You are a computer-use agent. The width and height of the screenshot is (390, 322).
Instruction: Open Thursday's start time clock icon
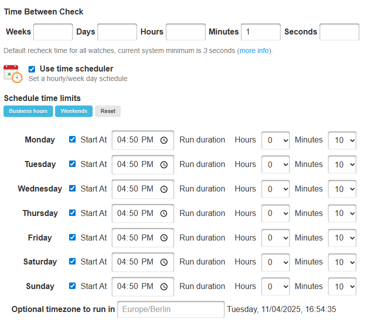[x=164, y=213]
